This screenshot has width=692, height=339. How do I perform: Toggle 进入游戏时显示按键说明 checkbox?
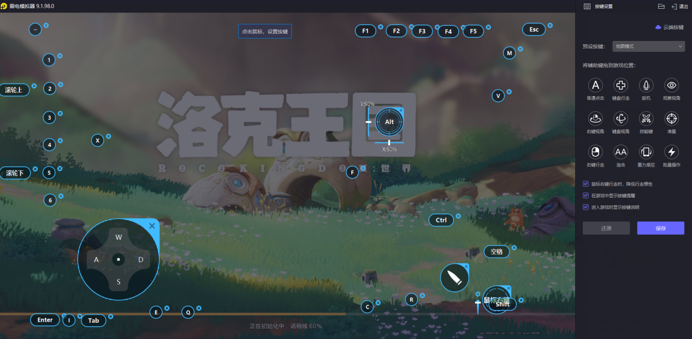click(586, 207)
